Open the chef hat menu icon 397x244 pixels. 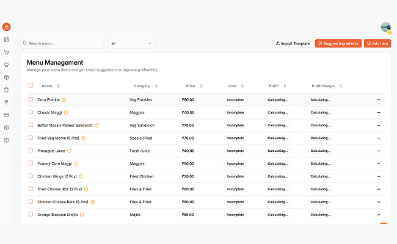point(6,64)
